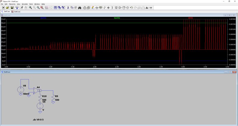Place a net label
238x126 pixels.
pos(101,8)
